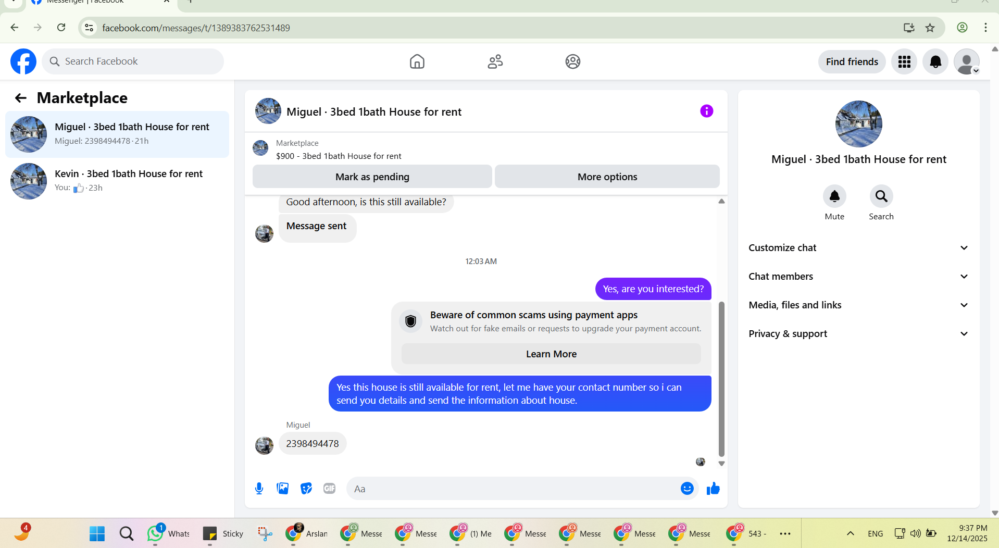Click Find friends button
The image size is (999, 548).
(852, 62)
